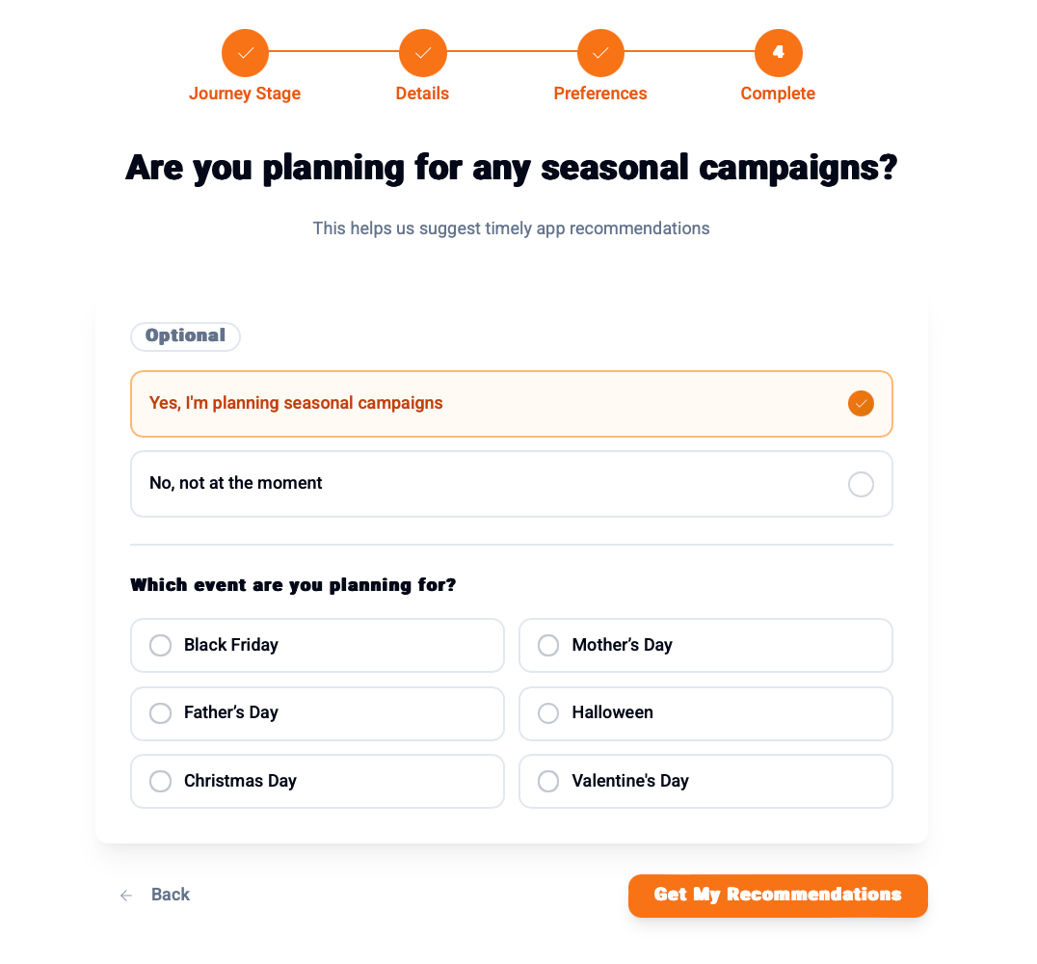The height and width of the screenshot is (964, 1037).
Task: Click the orange checkmark on the Yes option
Action: point(861,404)
